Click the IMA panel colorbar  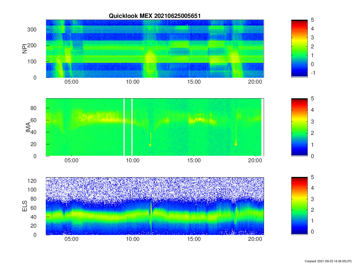point(299,127)
